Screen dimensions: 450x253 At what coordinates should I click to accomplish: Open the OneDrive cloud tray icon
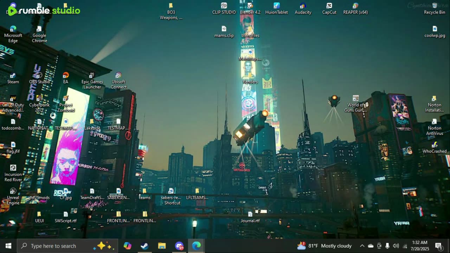pos(371,246)
